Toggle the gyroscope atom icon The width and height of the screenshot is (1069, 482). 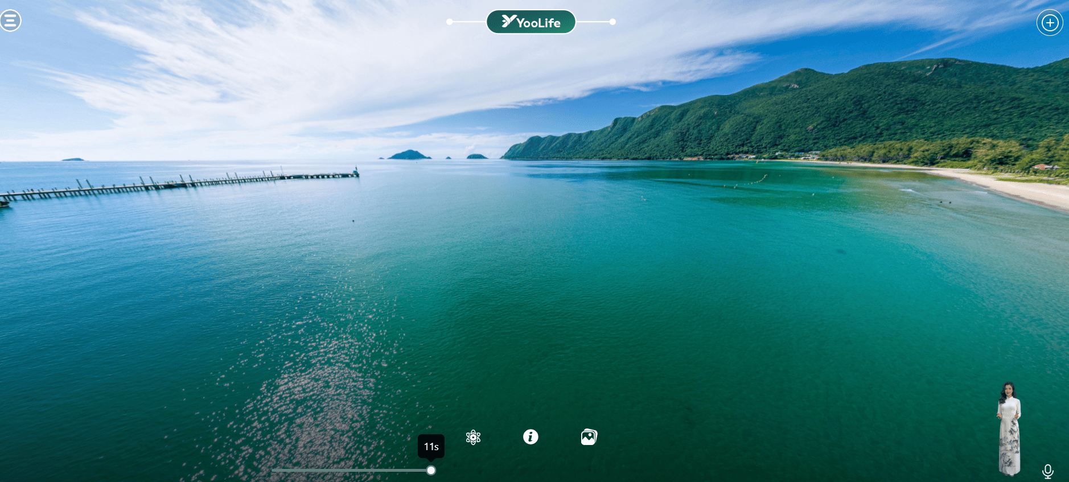point(473,437)
